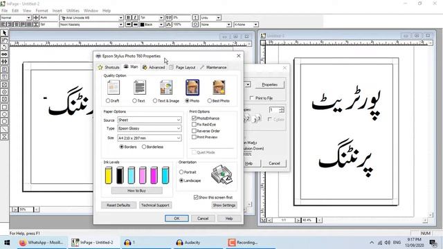The image size is (443, 249).
Task: Select the rotate tool in InPage toolbox
Action: (4, 47)
